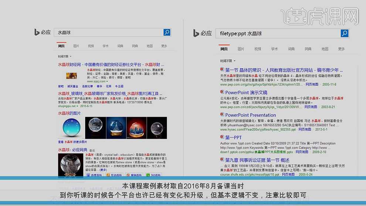This screenshot has height=206, width=366.
Task: Open the PowerPoint Presentation result title
Action: pyautogui.click(x=250, y=115)
